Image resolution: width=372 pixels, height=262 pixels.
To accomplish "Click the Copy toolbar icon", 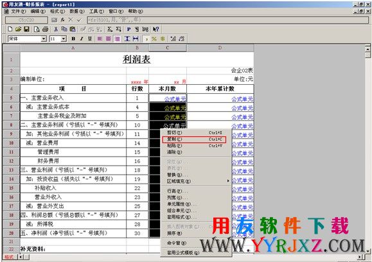I will [x=64, y=29].
